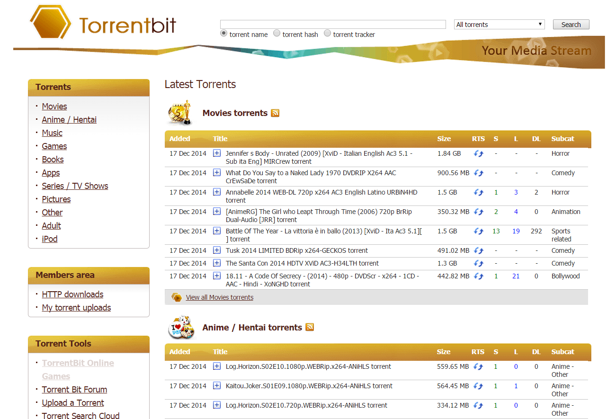Expand details for The Girl who Leapt Through Time
616x419 pixels.
point(217,211)
